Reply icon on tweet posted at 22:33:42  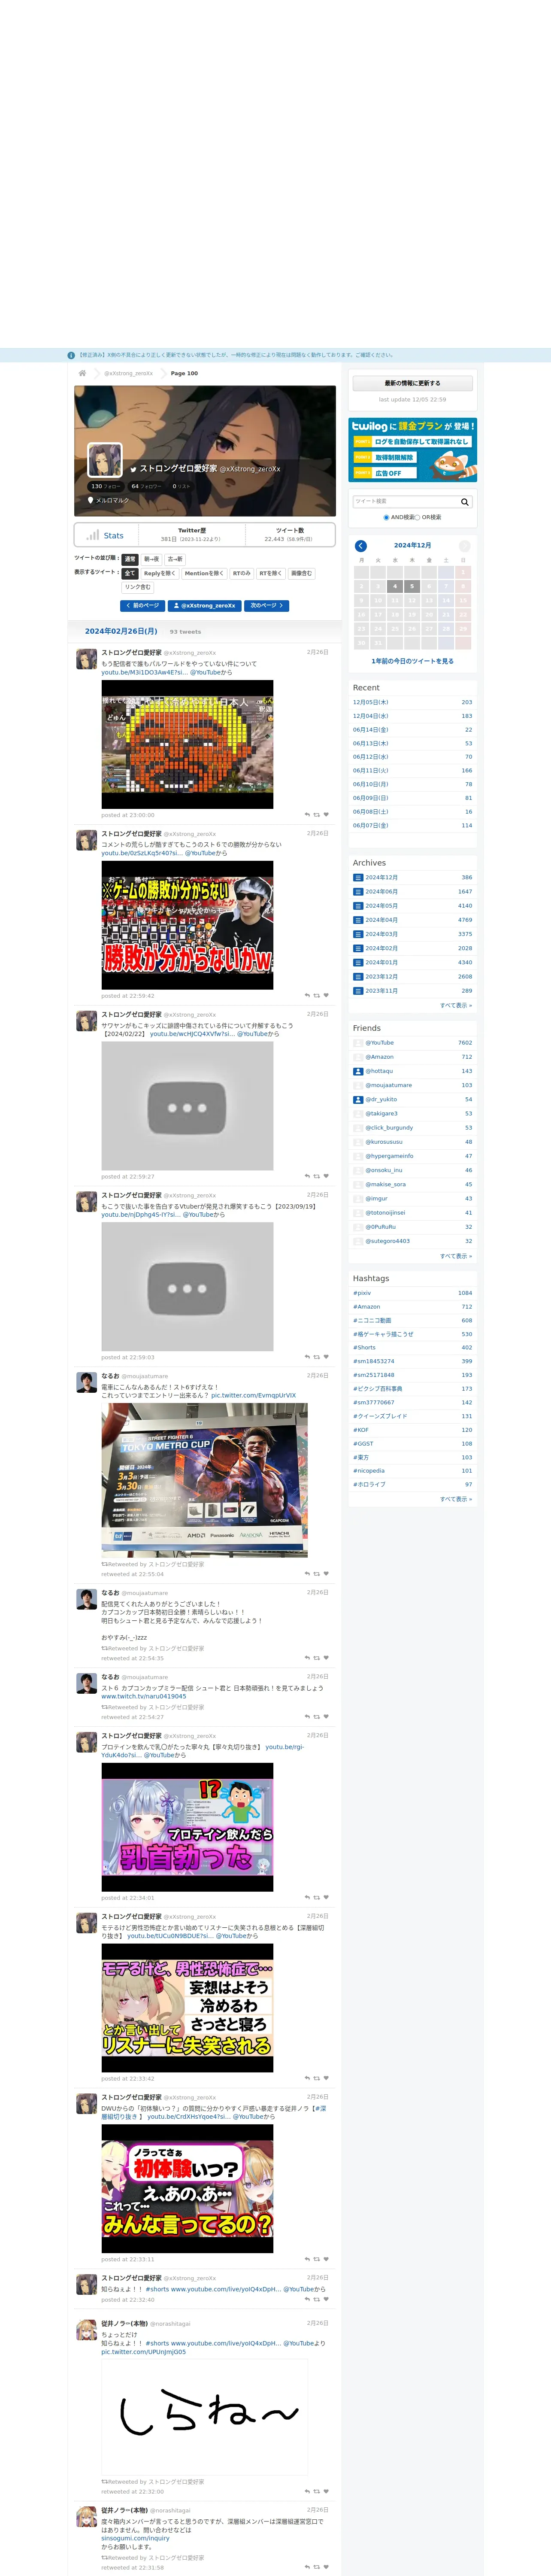pyautogui.click(x=307, y=2079)
